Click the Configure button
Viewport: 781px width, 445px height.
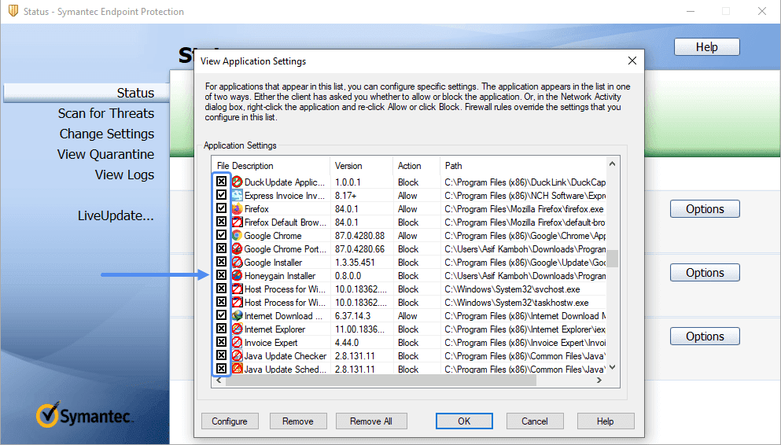point(230,421)
